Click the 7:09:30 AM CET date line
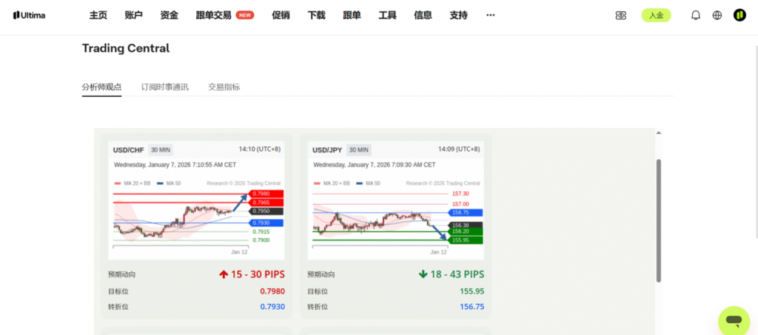The height and width of the screenshot is (335, 758). [x=374, y=165]
